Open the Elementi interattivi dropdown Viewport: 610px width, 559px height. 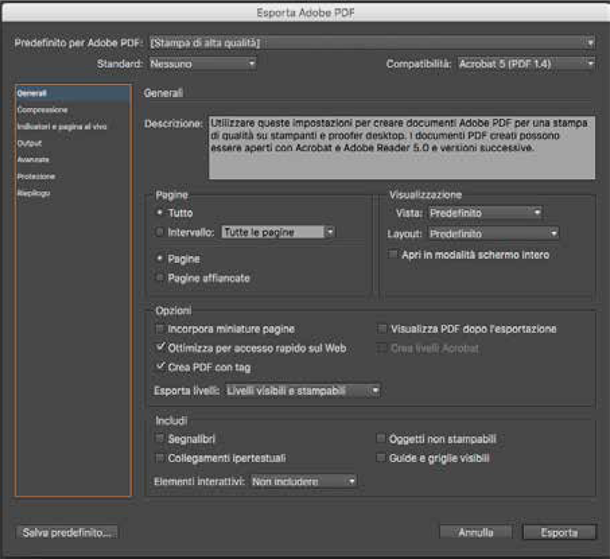coord(304,481)
